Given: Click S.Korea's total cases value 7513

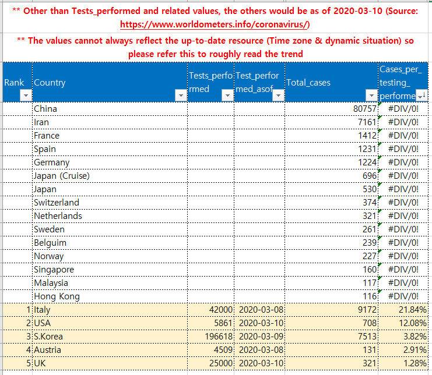Looking at the screenshot, I should tap(332, 337).
